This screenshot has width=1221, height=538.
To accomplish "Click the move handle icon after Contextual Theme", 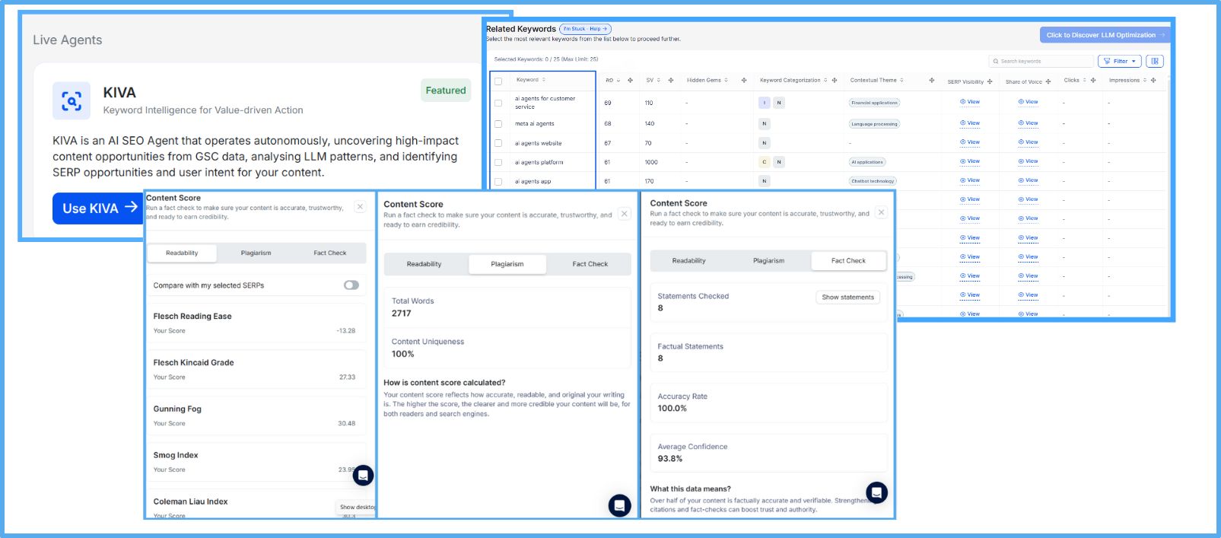I will coord(932,80).
